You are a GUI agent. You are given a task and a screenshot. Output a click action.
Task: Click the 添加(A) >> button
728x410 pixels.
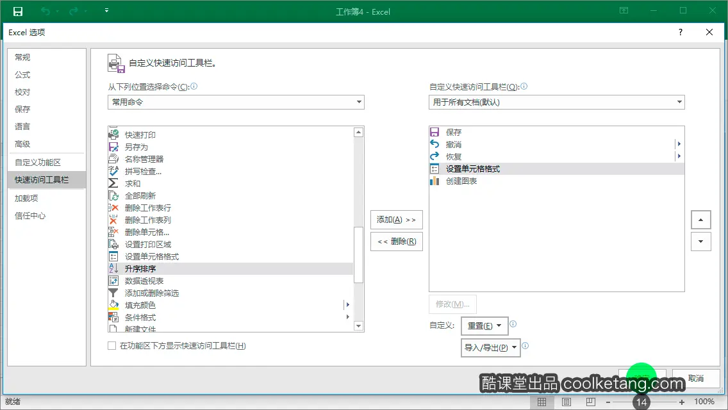[x=397, y=220]
